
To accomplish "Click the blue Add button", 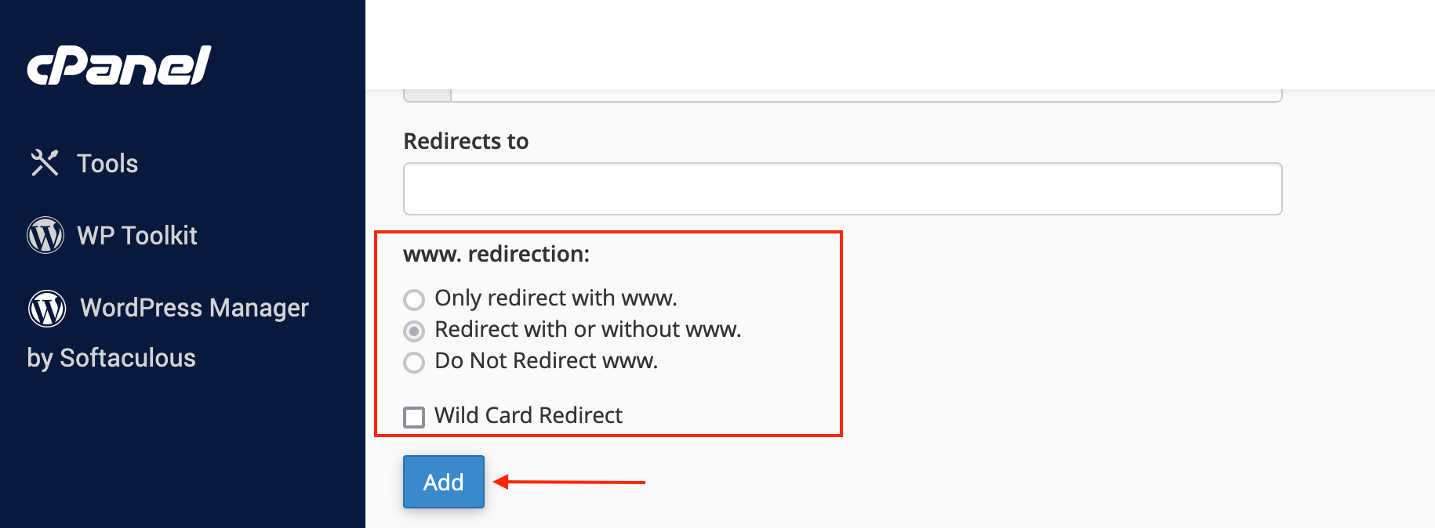I will tap(444, 482).
